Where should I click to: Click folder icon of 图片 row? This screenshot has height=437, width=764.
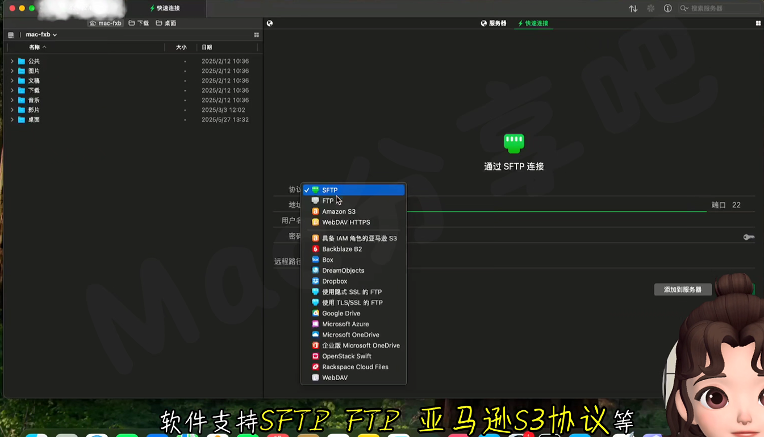coord(22,71)
